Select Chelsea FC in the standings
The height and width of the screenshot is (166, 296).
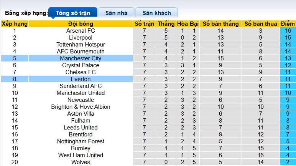click(81, 72)
